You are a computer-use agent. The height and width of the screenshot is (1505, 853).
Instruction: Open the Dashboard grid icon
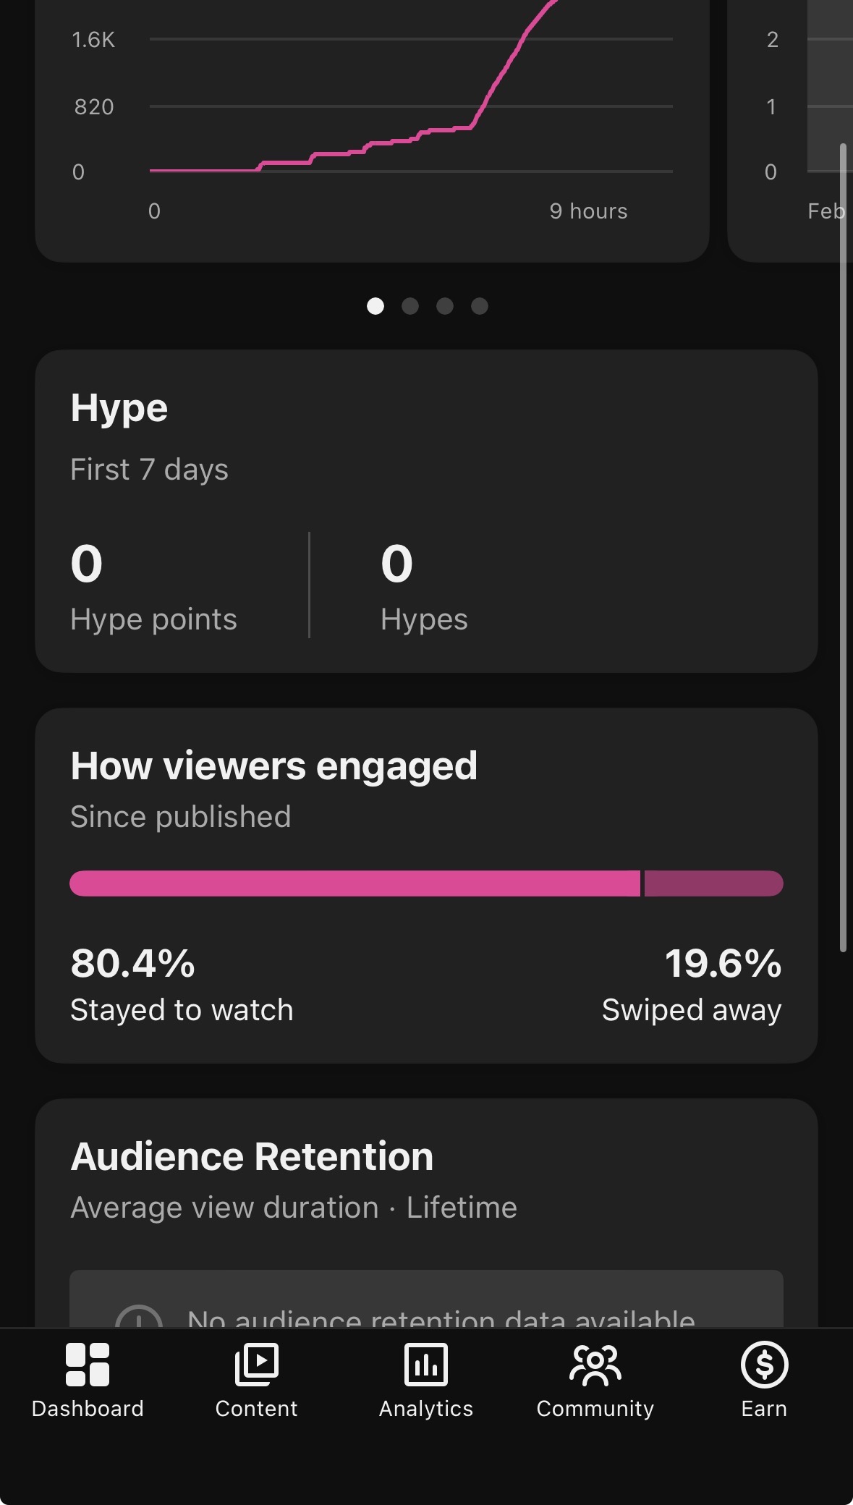[x=88, y=1365]
